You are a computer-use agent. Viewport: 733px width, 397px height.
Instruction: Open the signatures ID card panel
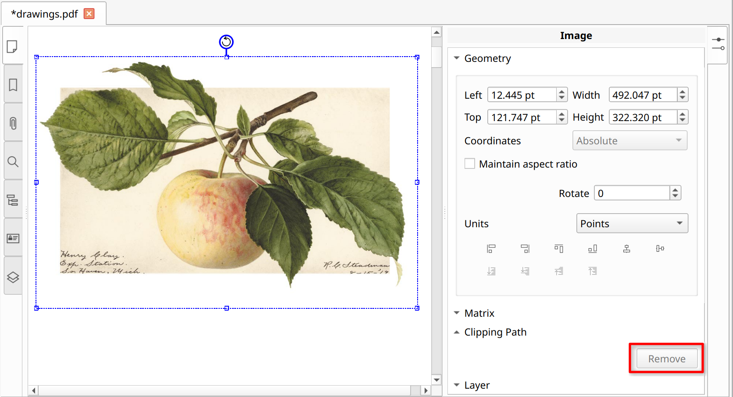tap(13, 238)
